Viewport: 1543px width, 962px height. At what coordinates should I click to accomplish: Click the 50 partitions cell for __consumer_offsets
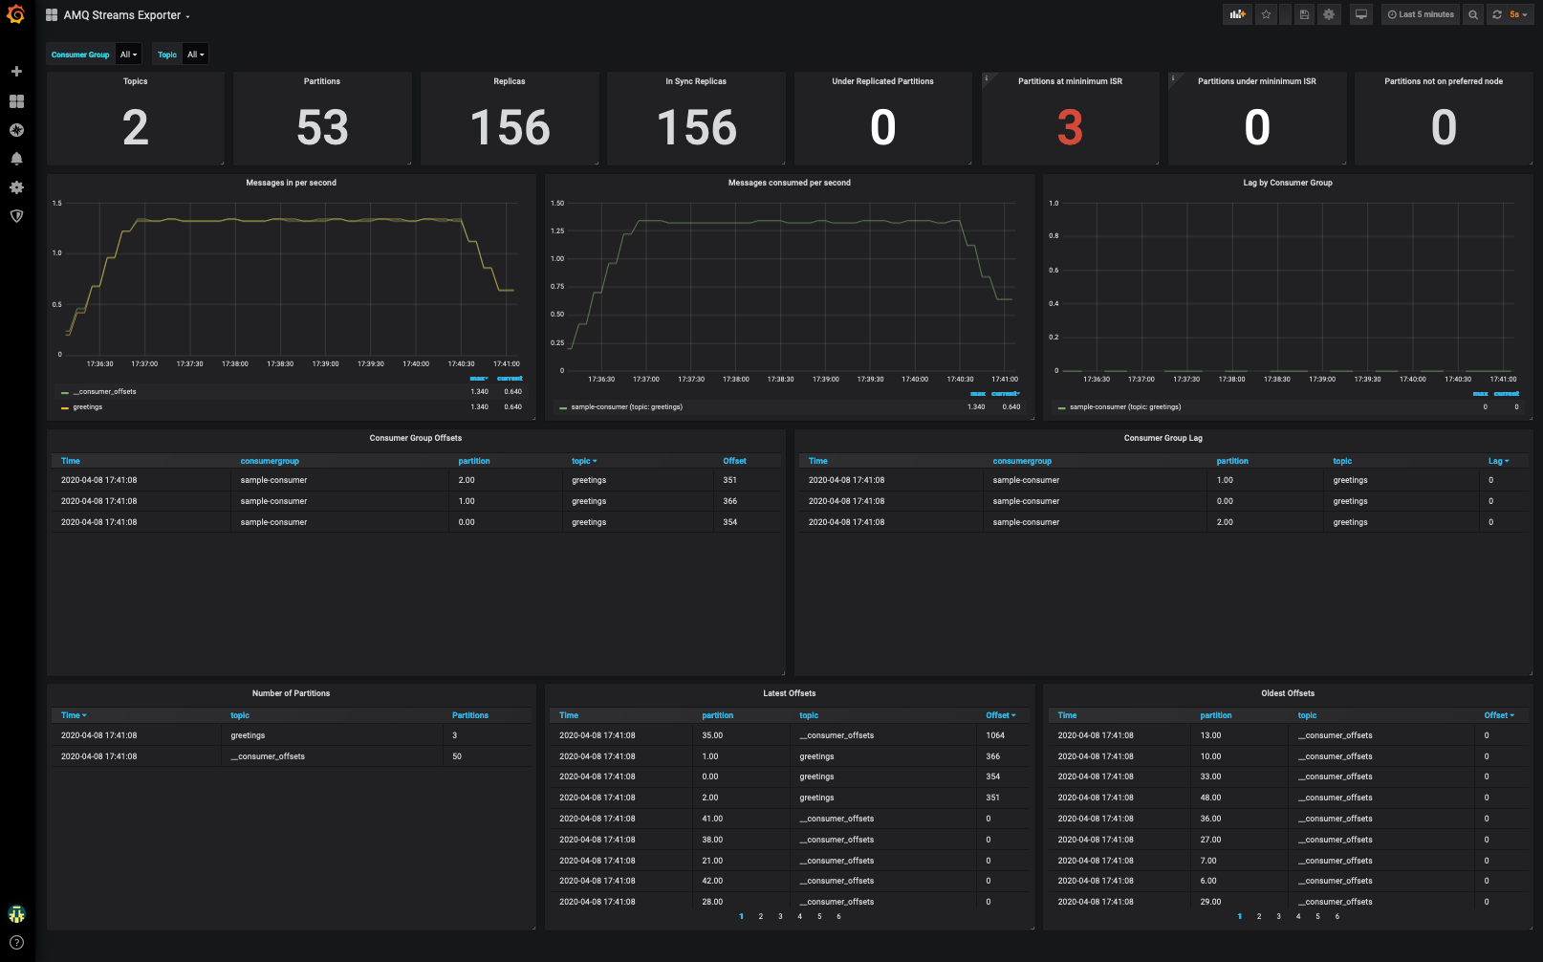pyautogui.click(x=457, y=756)
